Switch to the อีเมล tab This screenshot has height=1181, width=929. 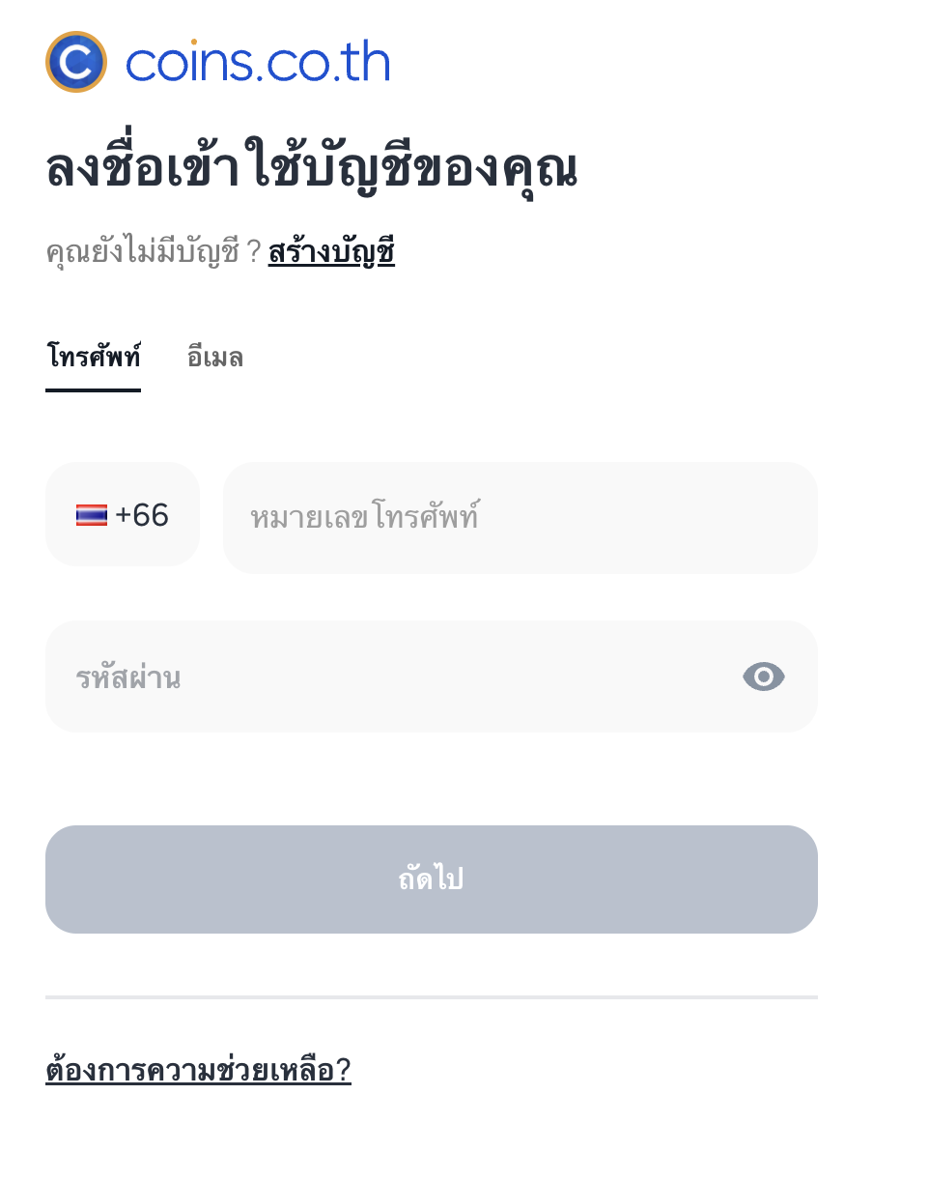tap(214, 358)
